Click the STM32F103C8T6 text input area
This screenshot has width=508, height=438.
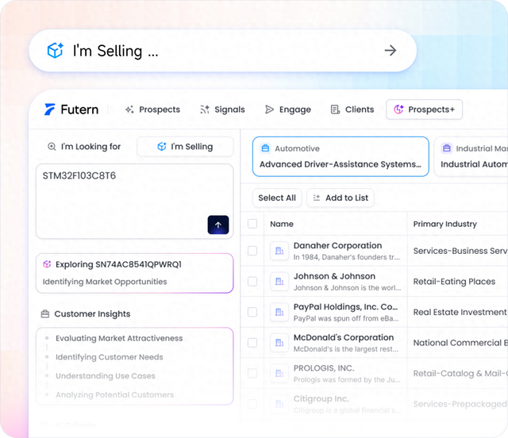pyautogui.click(x=134, y=201)
